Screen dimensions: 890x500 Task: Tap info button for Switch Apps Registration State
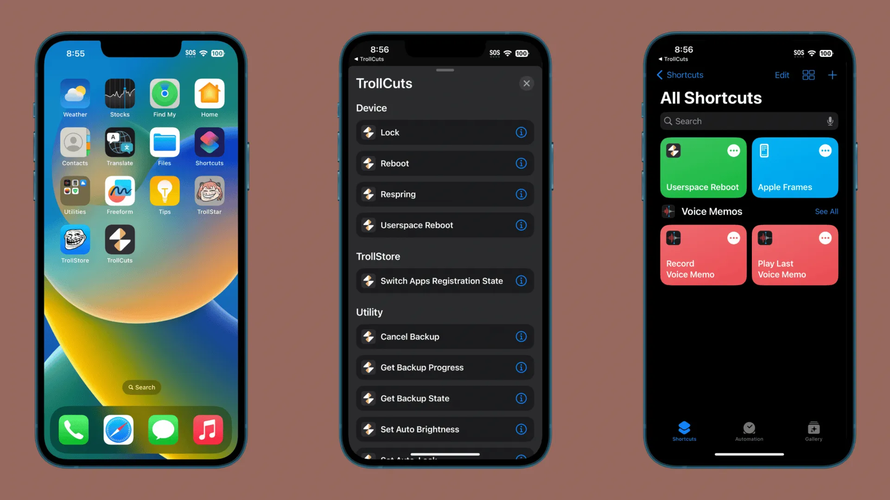point(521,281)
